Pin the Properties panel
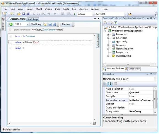The image size is (159, 134). [151, 74]
